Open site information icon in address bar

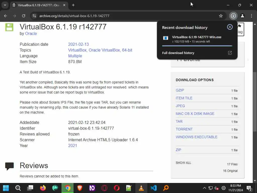point(34,16)
